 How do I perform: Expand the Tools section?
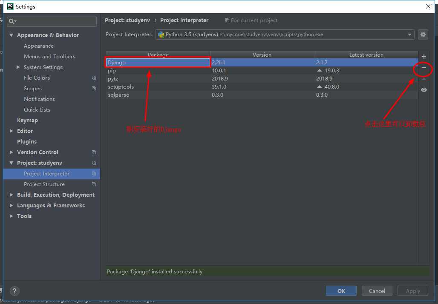(11, 216)
